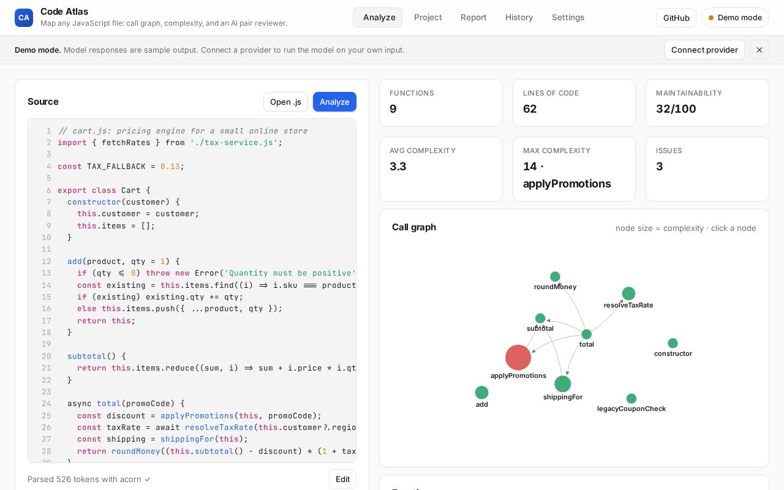Switch to the Report tab
784x490 pixels.
point(473,18)
